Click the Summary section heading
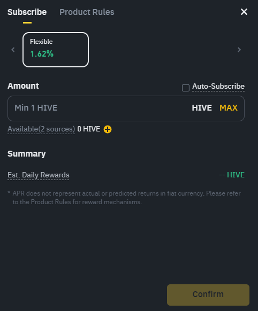This screenshot has height=311, width=258. point(27,154)
